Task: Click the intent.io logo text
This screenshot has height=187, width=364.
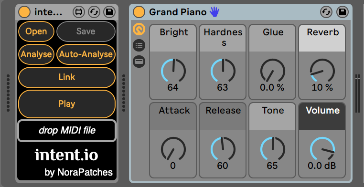Action: [66, 155]
